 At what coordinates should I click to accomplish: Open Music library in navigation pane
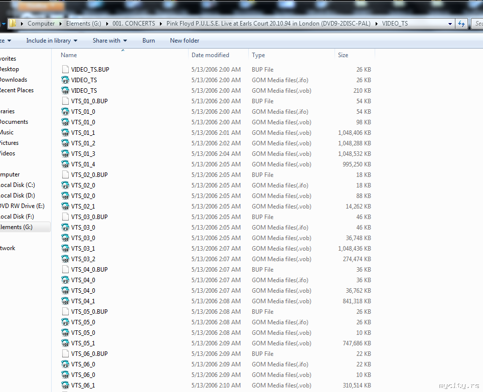coord(7,132)
